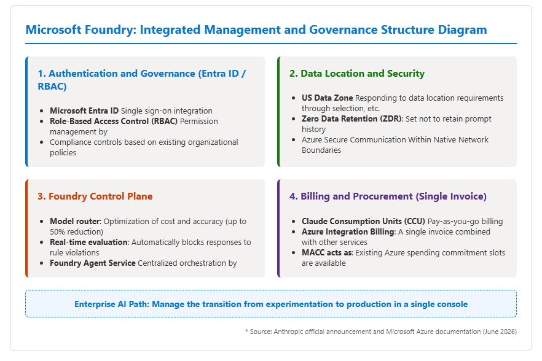The width and height of the screenshot is (542, 361).
Task: Click the Foundry Agent Service item
Action: coord(143,263)
